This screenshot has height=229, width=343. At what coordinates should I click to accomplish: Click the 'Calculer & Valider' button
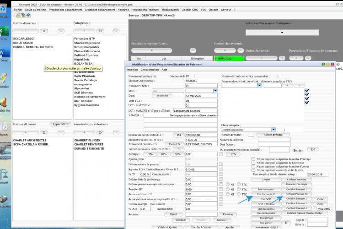tap(201, 227)
